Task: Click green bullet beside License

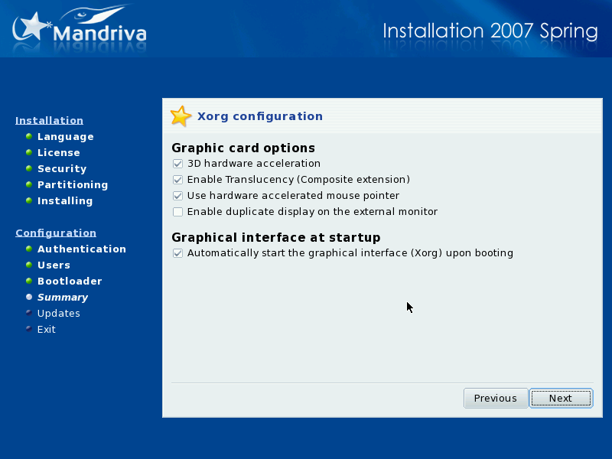Action: [29, 152]
